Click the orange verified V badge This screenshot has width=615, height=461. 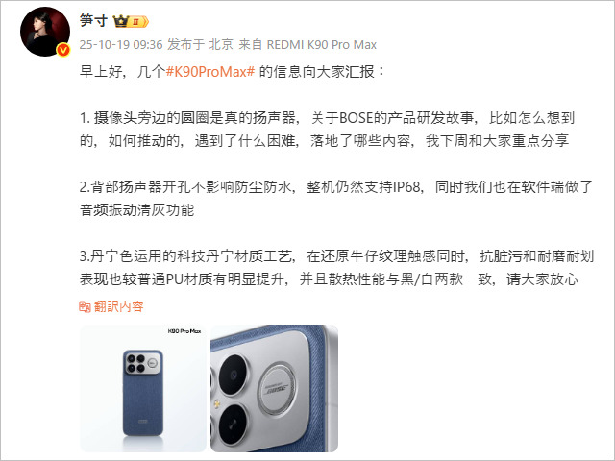click(63, 50)
